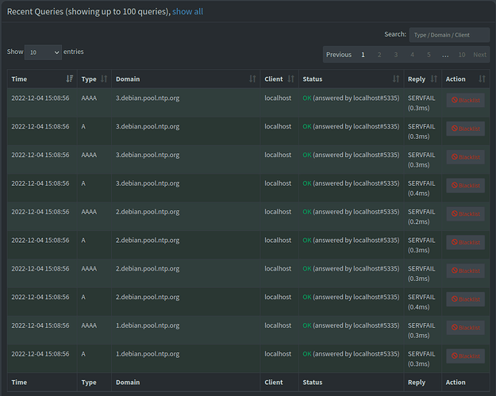This screenshot has width=496, height=396.
Task: Click the Action column header
Action: pyautogui.click(x=456, y=79)
